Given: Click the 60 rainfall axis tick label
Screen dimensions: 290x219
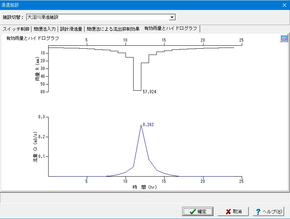Looking at the screenshot, I should 43,92.
